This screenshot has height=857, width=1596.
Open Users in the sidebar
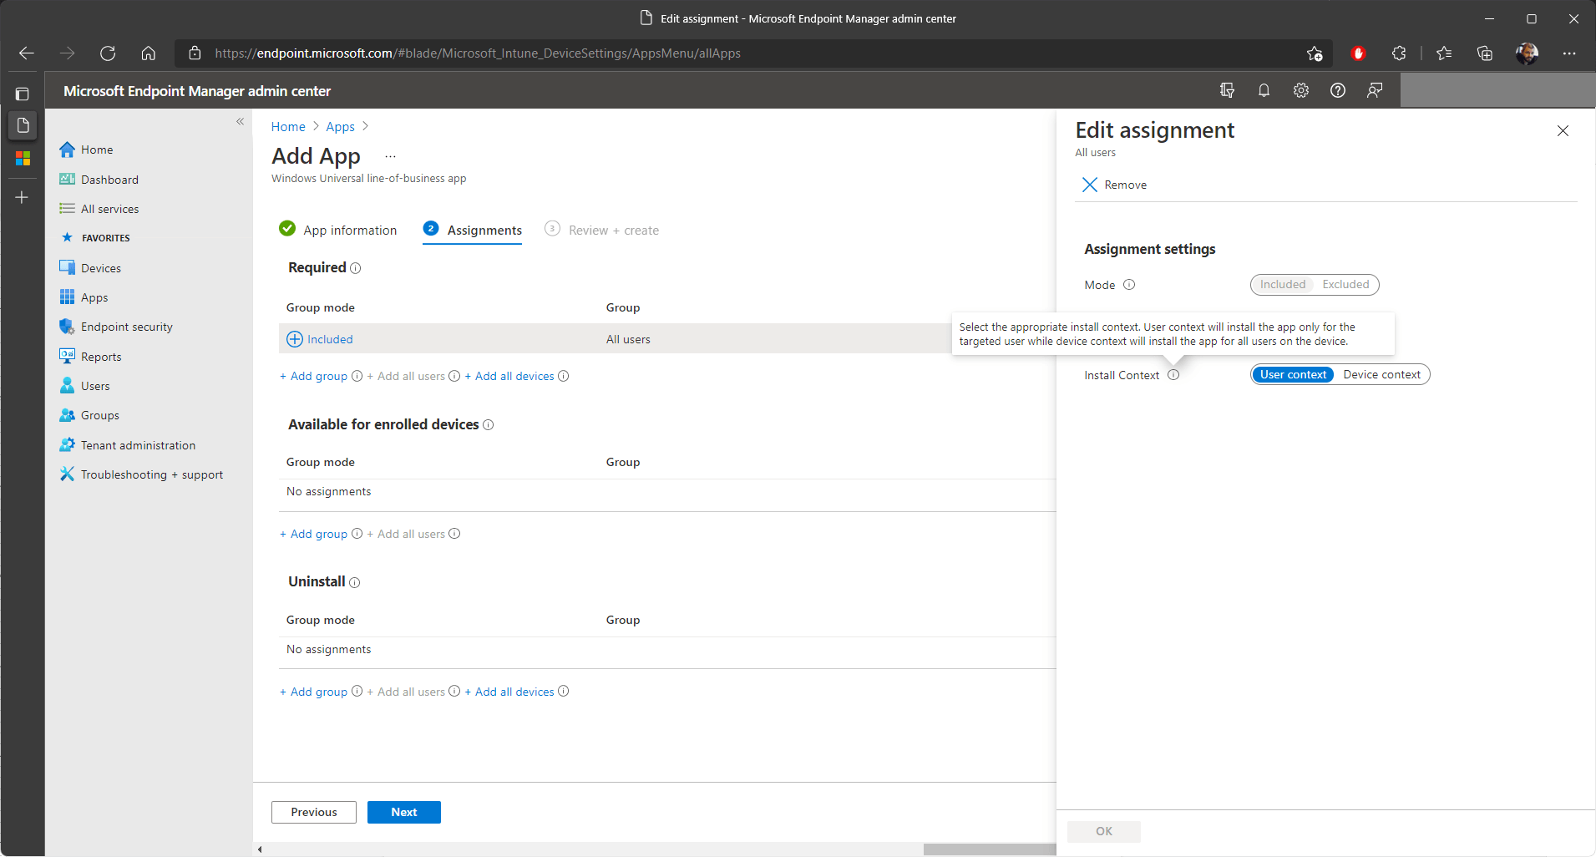tap(95, 386)
